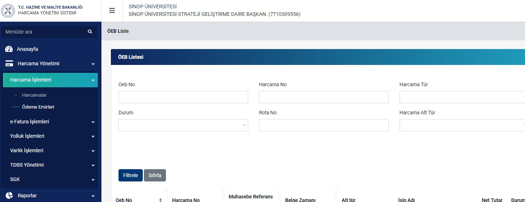
Task: Focus the Menüde ara search box
Action: click(x=49, y=32)
